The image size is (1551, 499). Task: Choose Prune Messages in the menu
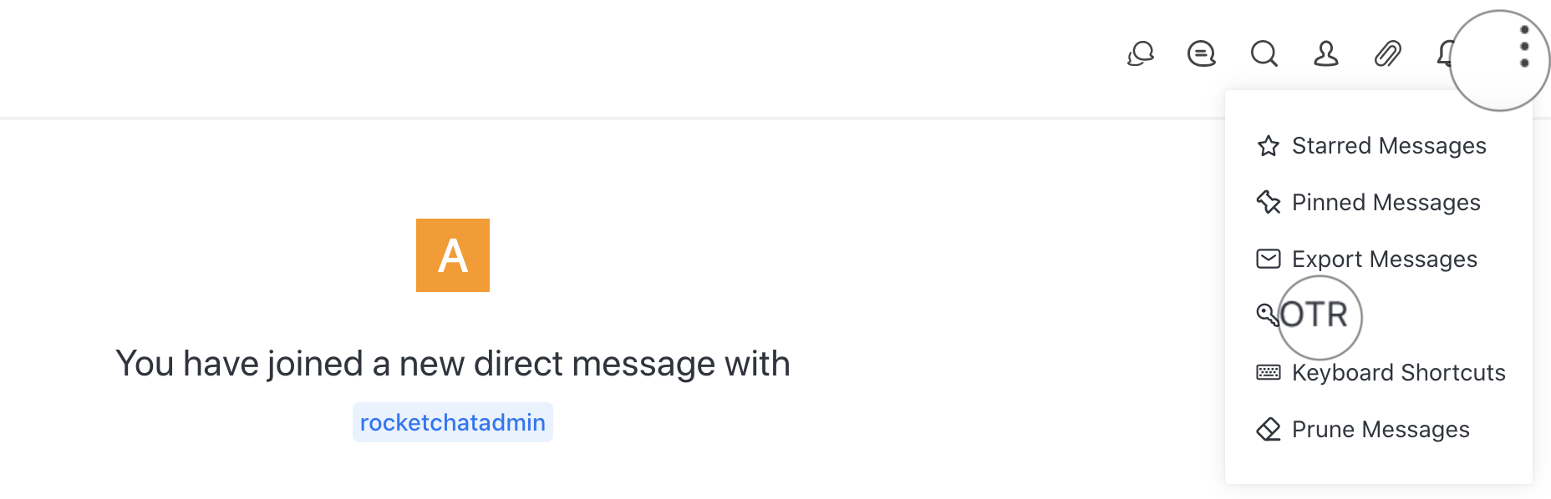pos(1380,430)
